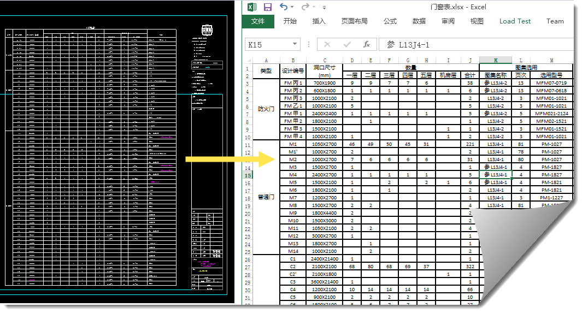Select column K header
The height and width of the screenshot is (313, 582).
(x=496, y=60)
